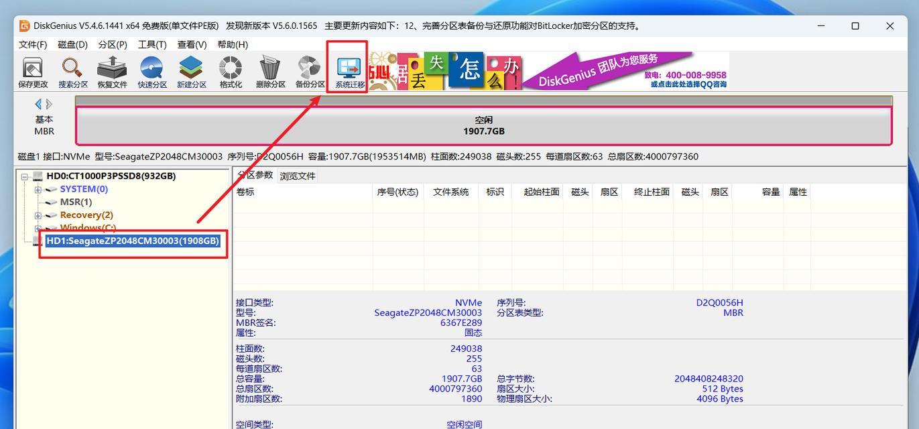This screenshot has width=919, height=429.
Task: Click the 空闲空间 space type value
Action: [x=465, y=424]
